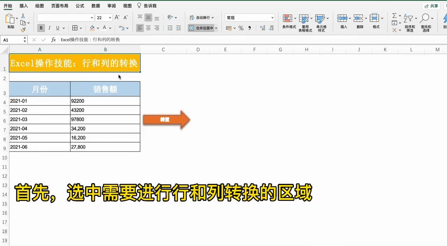Open the 公式 ribbon tab
Image resolution: width=447 pixels, height=246 pixels.
[80, 6]
